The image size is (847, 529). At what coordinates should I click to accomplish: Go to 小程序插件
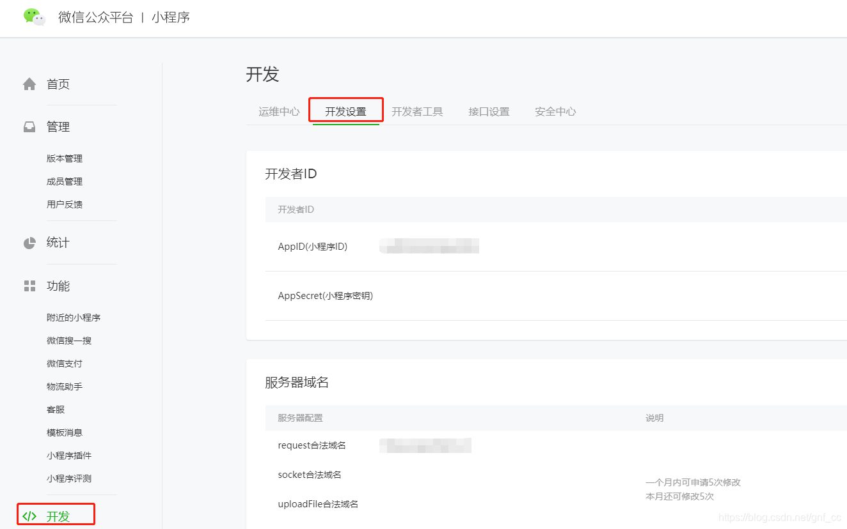click(68, 455)
